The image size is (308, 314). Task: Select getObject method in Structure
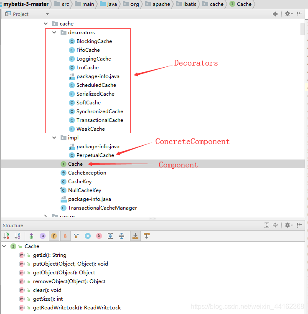(x=64, y=273)
